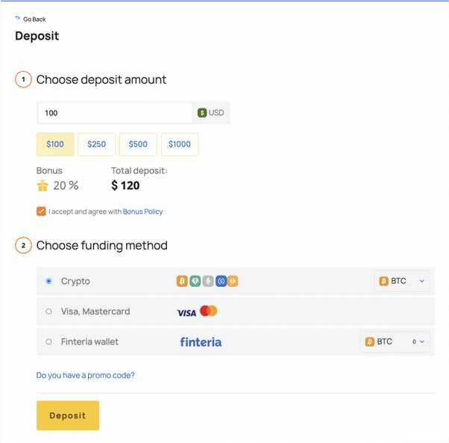Viewport: 449px width, 443px height.
Task: Click the deposit amount input field
Action: pyautogui.click(x=115, y=113)
